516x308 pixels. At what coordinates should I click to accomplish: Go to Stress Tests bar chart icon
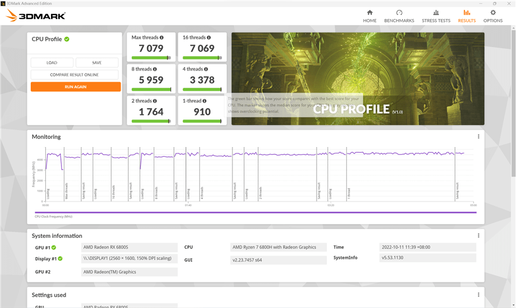click(x=436, y=13)
